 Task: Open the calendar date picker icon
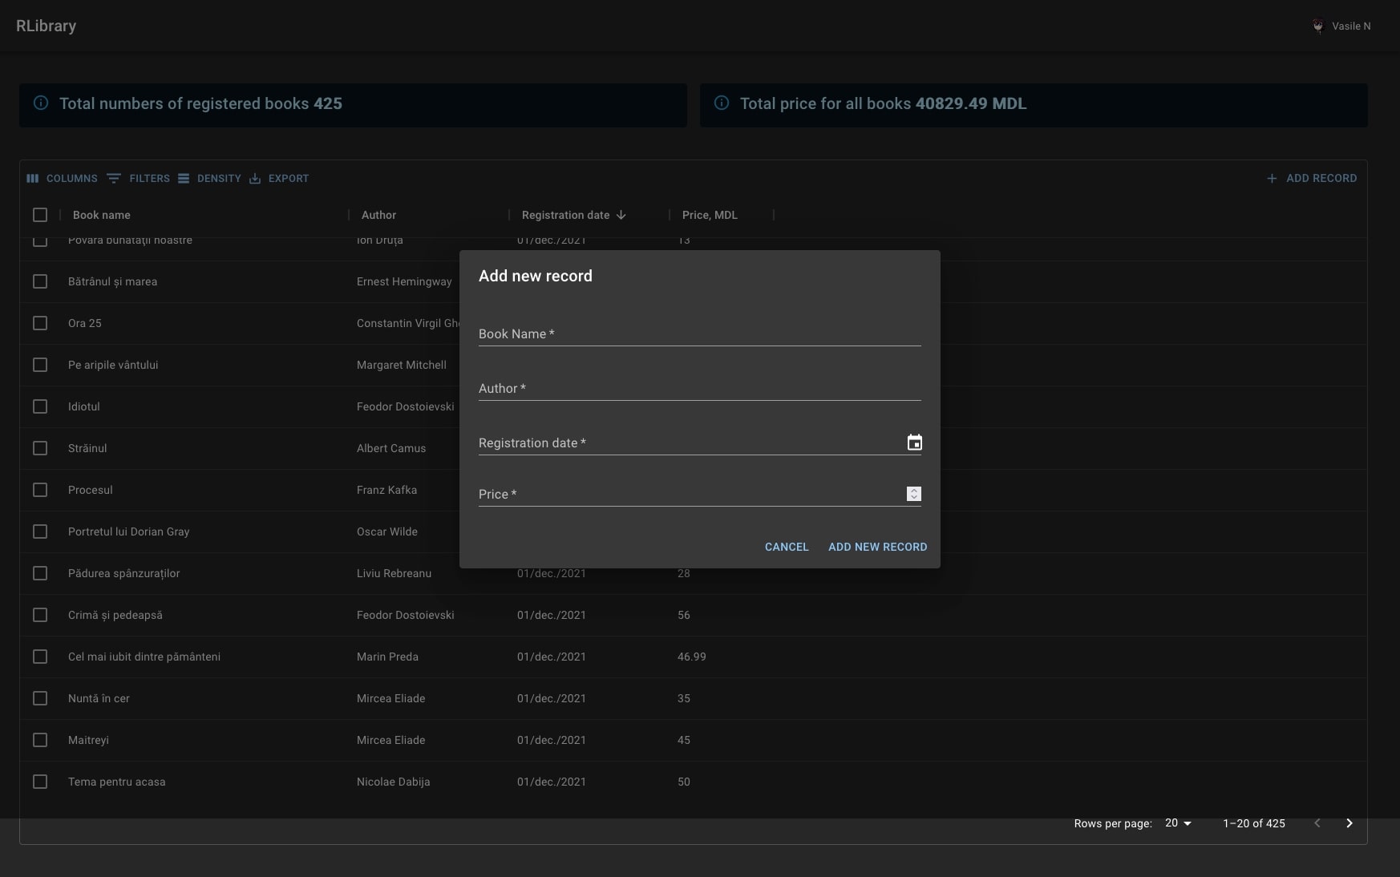click(914, 443)
